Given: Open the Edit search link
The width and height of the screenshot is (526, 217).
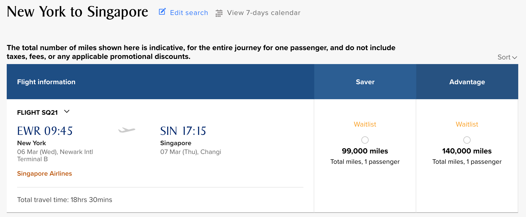Looking at the screenshot, I should pos(189,13).
